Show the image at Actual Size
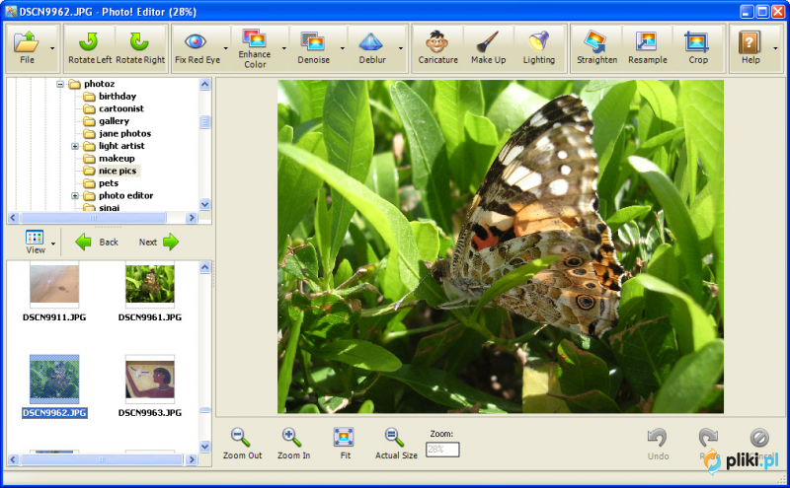790x488 pixels. (396, 444)
